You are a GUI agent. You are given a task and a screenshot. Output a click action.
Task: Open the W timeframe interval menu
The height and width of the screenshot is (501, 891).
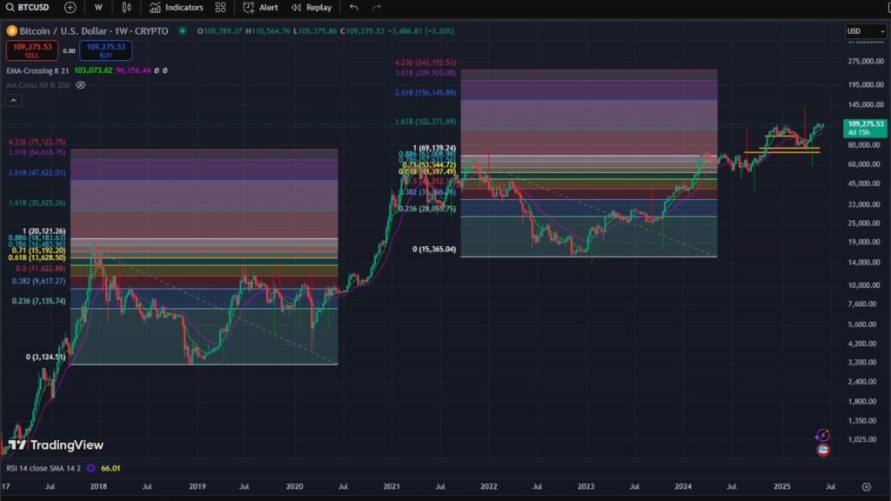[x=98, y=7]
